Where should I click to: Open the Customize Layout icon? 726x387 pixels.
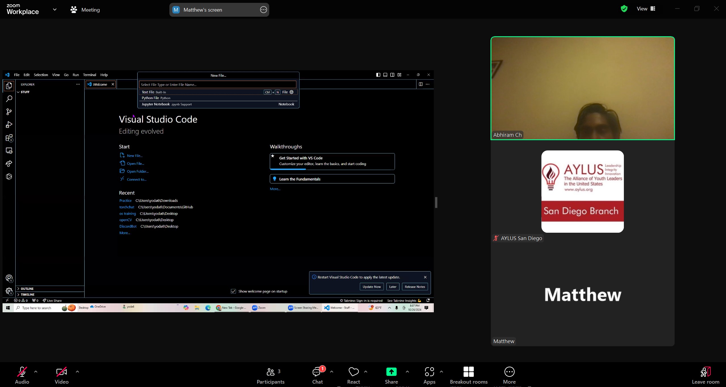point(399,75)
